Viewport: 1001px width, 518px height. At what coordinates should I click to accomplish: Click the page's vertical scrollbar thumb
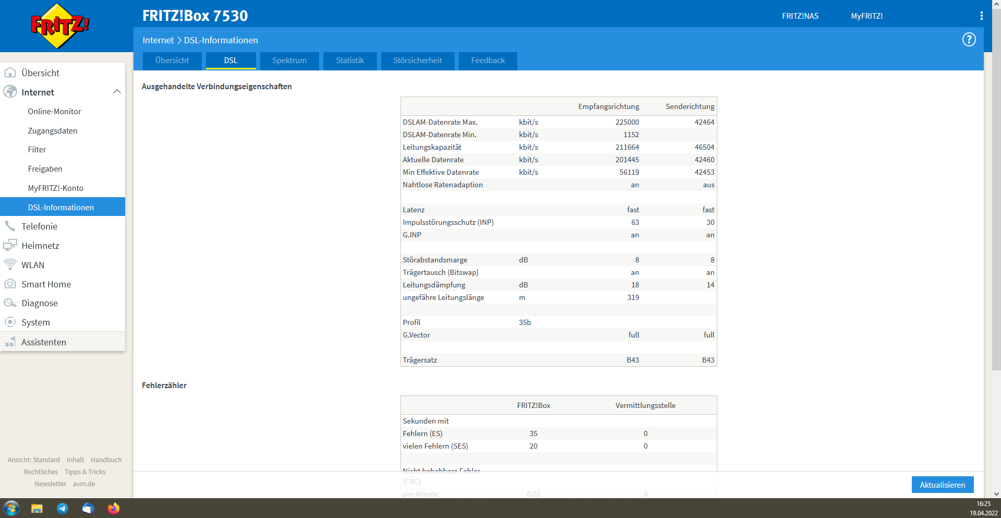[996, 189]
